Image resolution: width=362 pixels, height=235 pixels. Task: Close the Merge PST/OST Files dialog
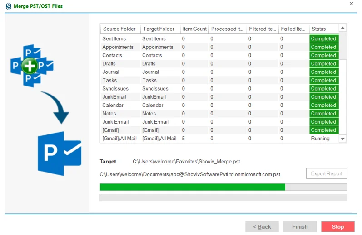[x=351, y=4]
